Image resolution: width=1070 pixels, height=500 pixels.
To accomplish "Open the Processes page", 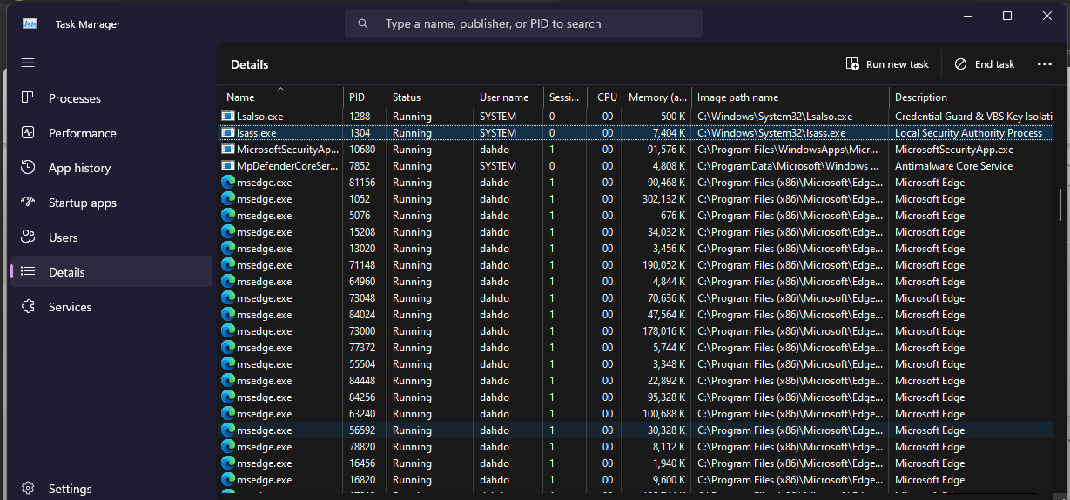I will pyautogui.click(x=111, y=98).
